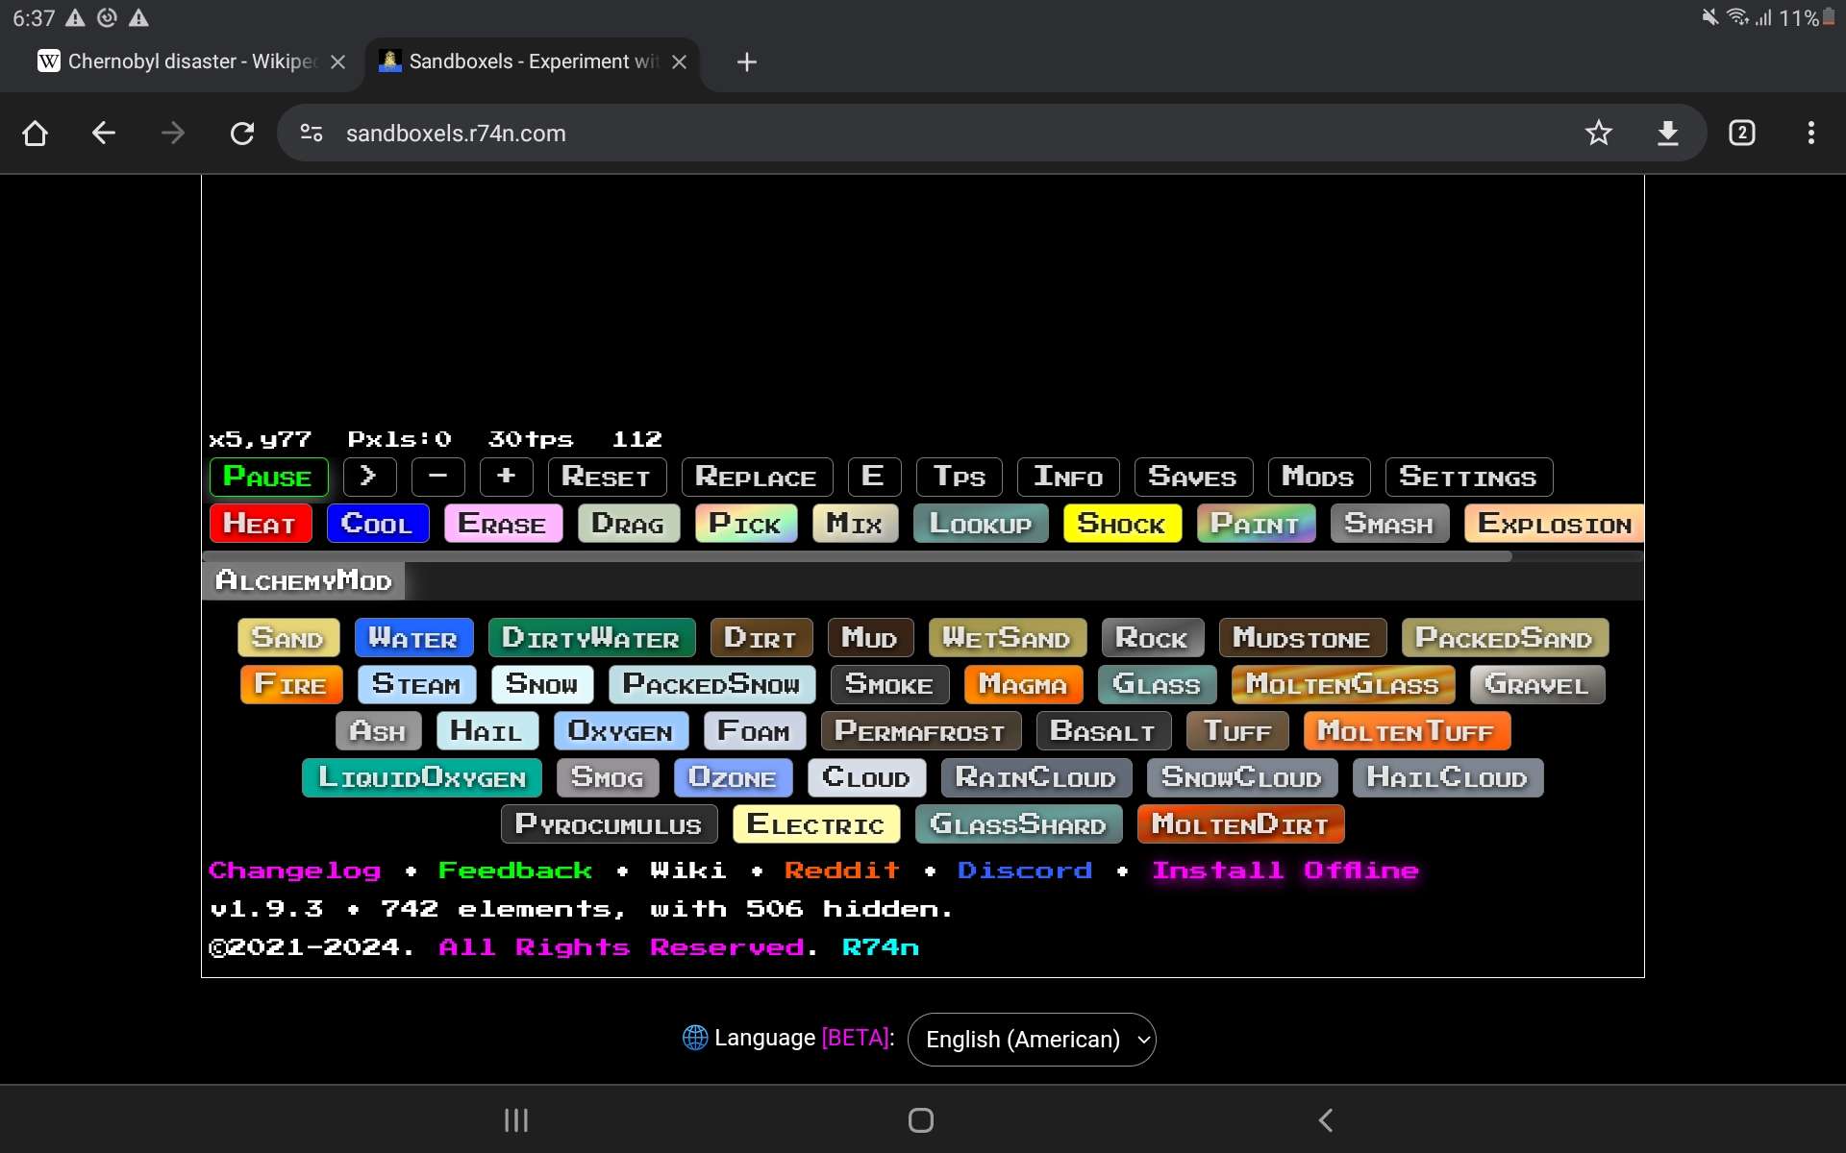Bookmark page with the star icon
The image size is (1846, 1153).
[x=1598, y=133]
